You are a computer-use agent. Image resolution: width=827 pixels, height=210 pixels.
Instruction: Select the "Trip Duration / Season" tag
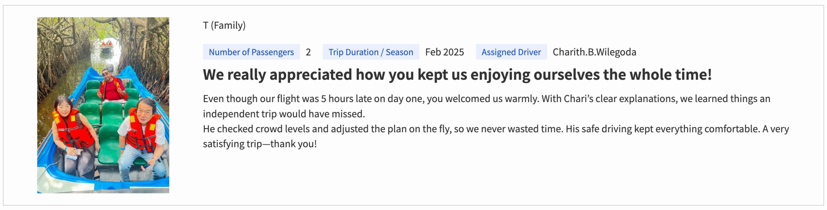click(371, 52)
